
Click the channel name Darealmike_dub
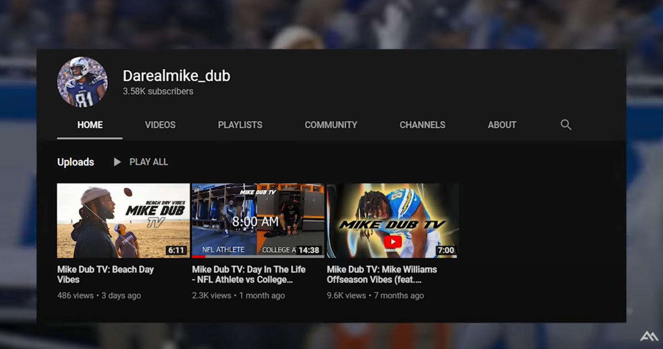pyautogui.click(x=176, y=76)
